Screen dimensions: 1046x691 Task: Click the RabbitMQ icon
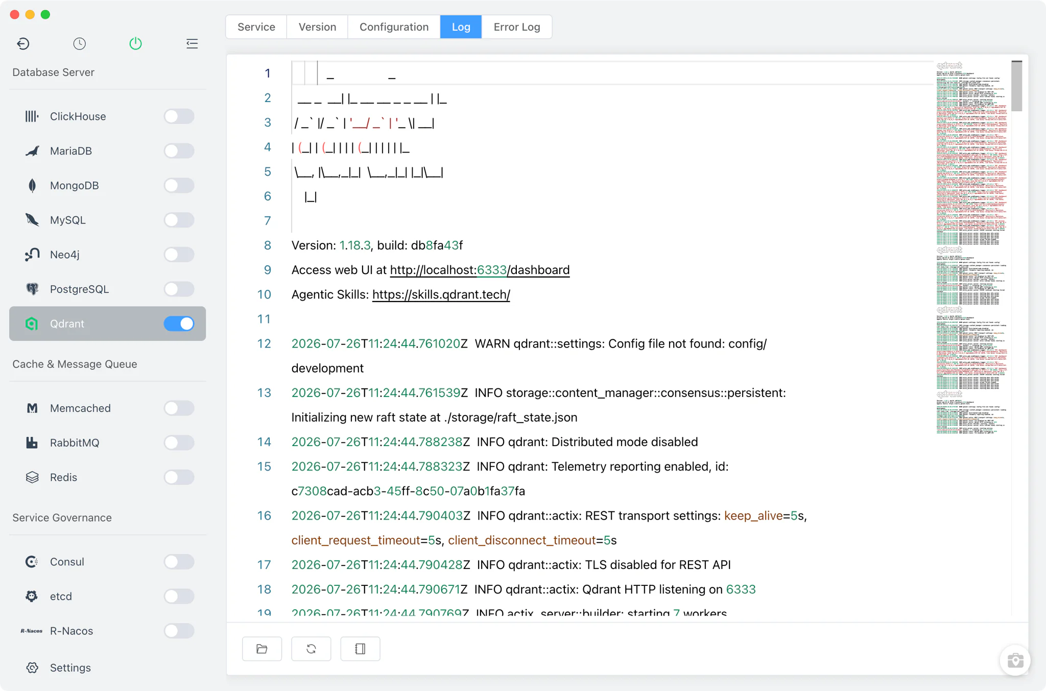32,443
